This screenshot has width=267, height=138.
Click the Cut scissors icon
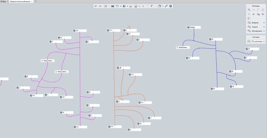[143, 6]
